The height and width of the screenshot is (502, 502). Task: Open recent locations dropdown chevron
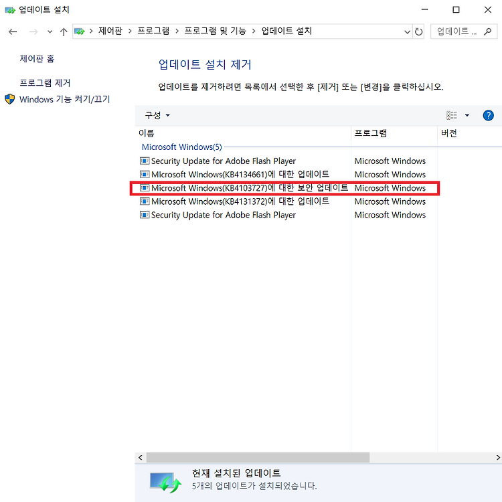[50, 31]
